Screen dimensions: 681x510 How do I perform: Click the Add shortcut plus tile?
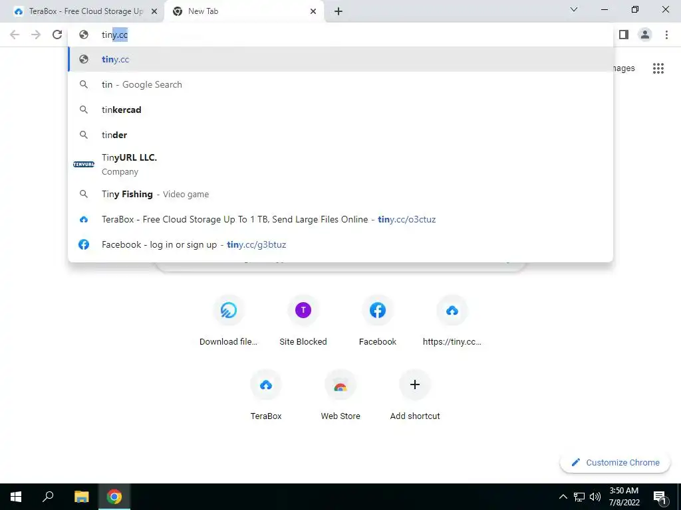(415, 396)
